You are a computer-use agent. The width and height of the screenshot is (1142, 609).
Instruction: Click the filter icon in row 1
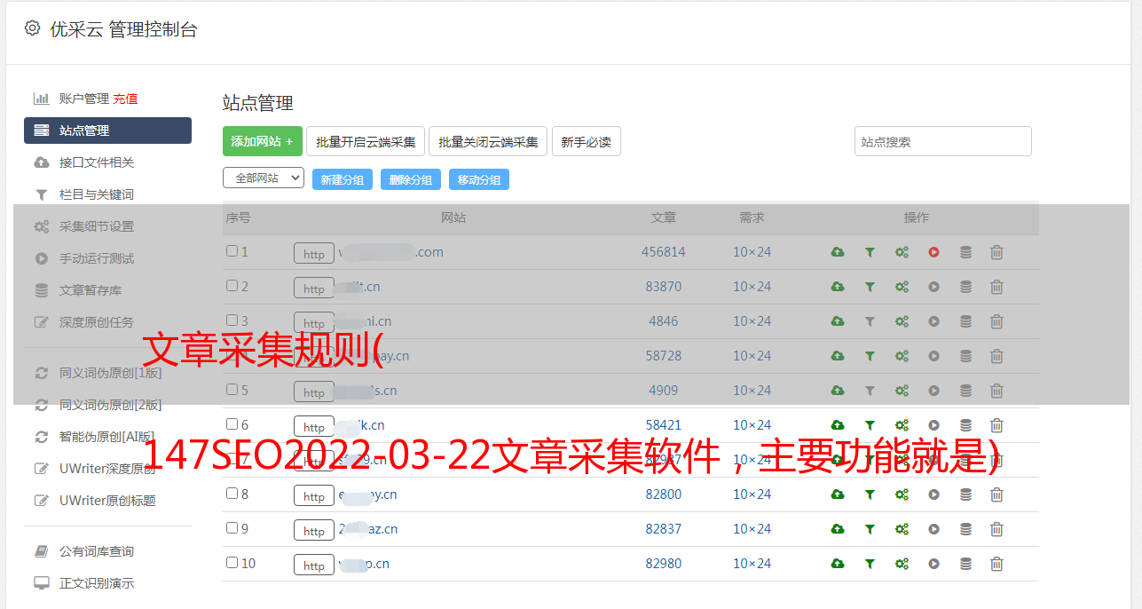click(870, 252)
